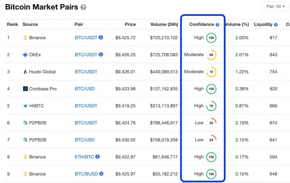
Task: Sort table by Volume (24h) header
Action: [164, 24]
